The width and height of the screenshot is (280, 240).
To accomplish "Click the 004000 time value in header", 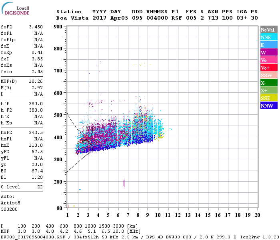I will (157, 18).
